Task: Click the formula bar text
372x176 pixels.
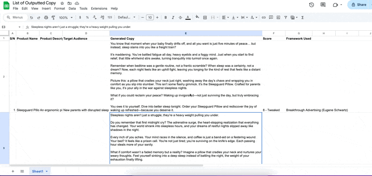Action: (81, 27)
